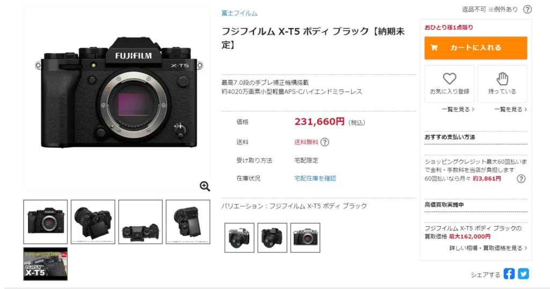Add to favorites with heart icon
This screenshot has width=550, height=289.
click(450, 84)
